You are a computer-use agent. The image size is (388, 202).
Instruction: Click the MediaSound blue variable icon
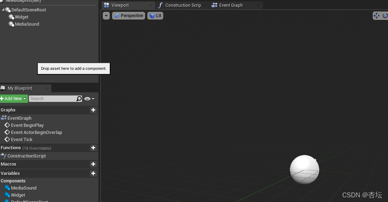point(7,188)
